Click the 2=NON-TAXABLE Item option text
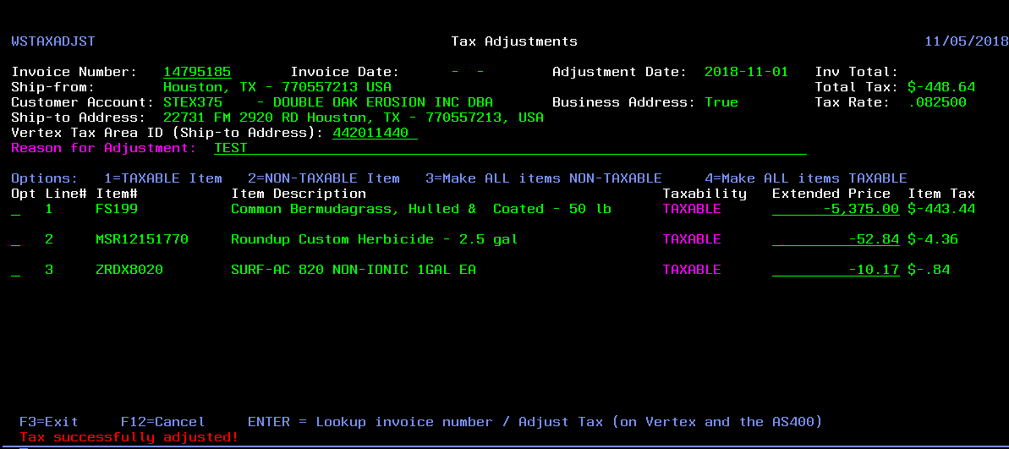The width and height of the screenshot is (1009, 449). click(x=323, y=178)
